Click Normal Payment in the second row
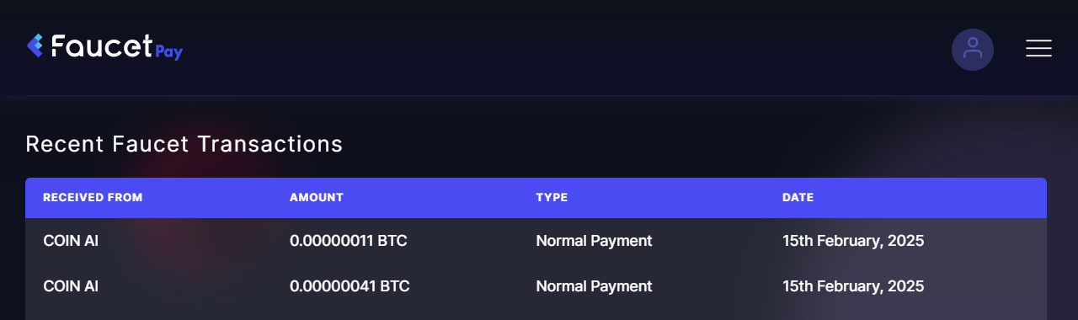The image size is (1078, 320). pyautogui.click(x=594, y=286)
